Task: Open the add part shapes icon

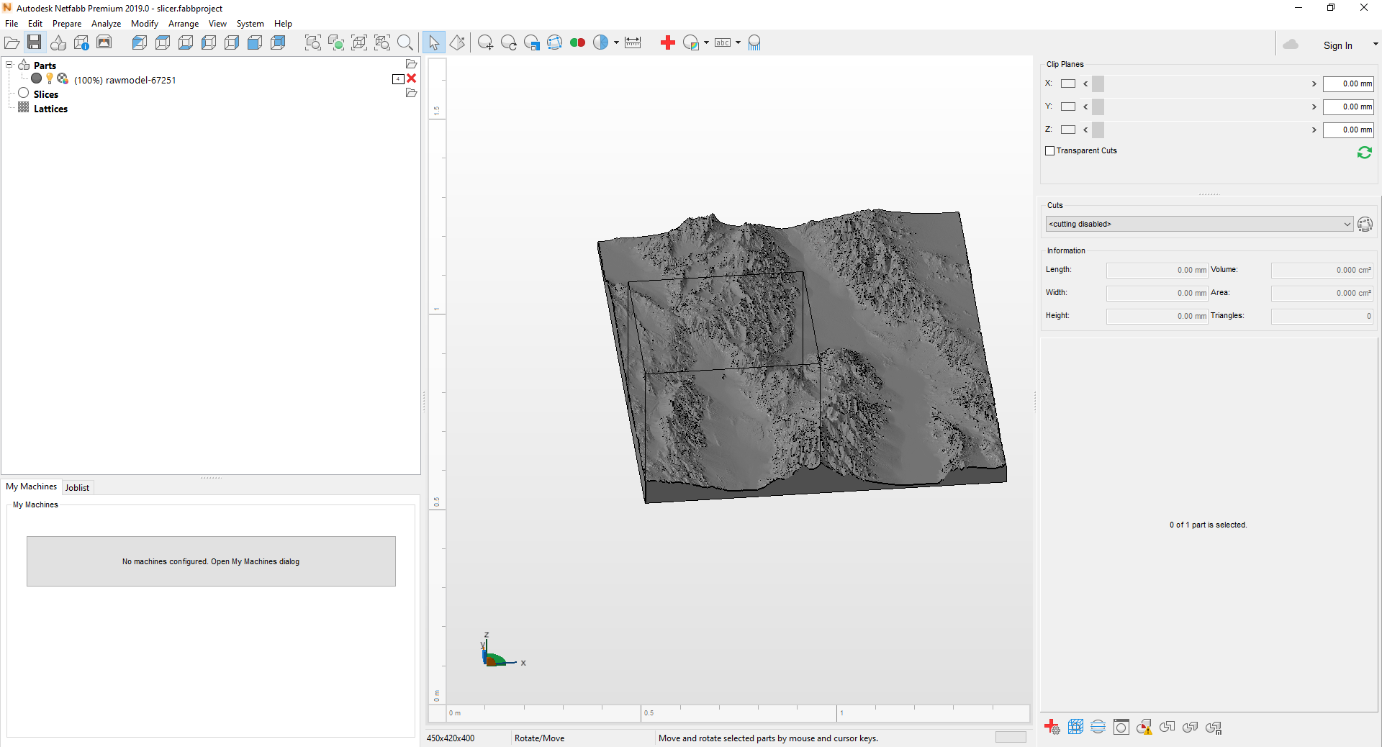Action: click(x=58, y=43)
